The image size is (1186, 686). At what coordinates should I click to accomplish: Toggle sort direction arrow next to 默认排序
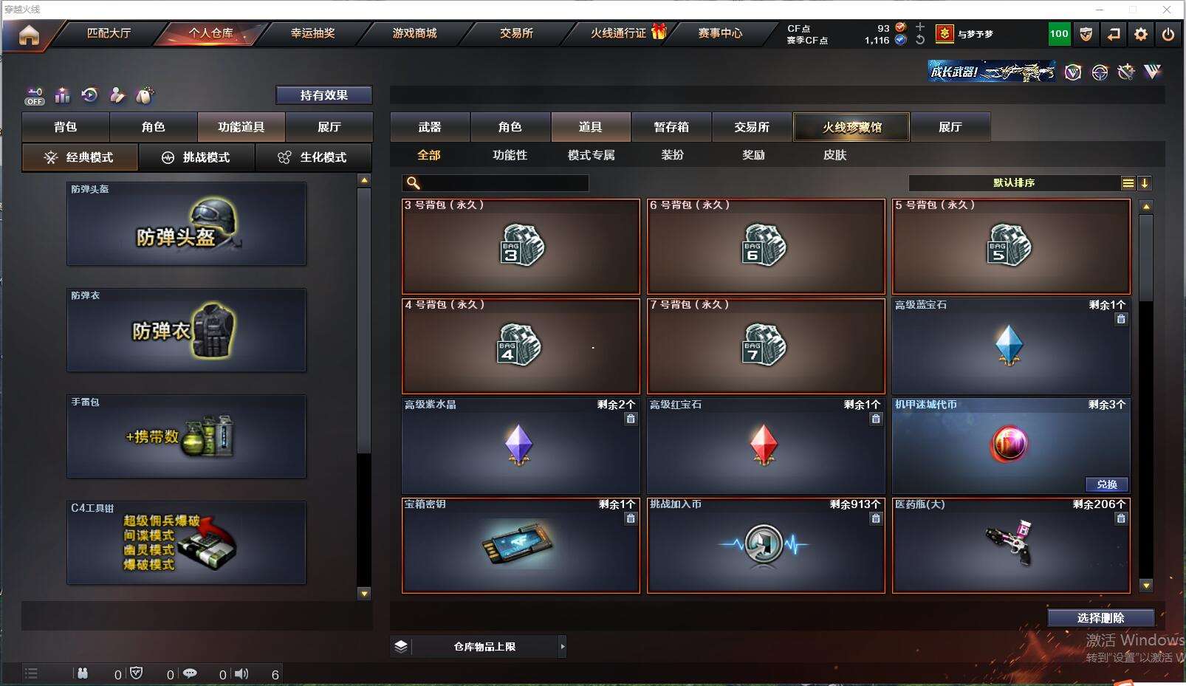[1145, 183]
